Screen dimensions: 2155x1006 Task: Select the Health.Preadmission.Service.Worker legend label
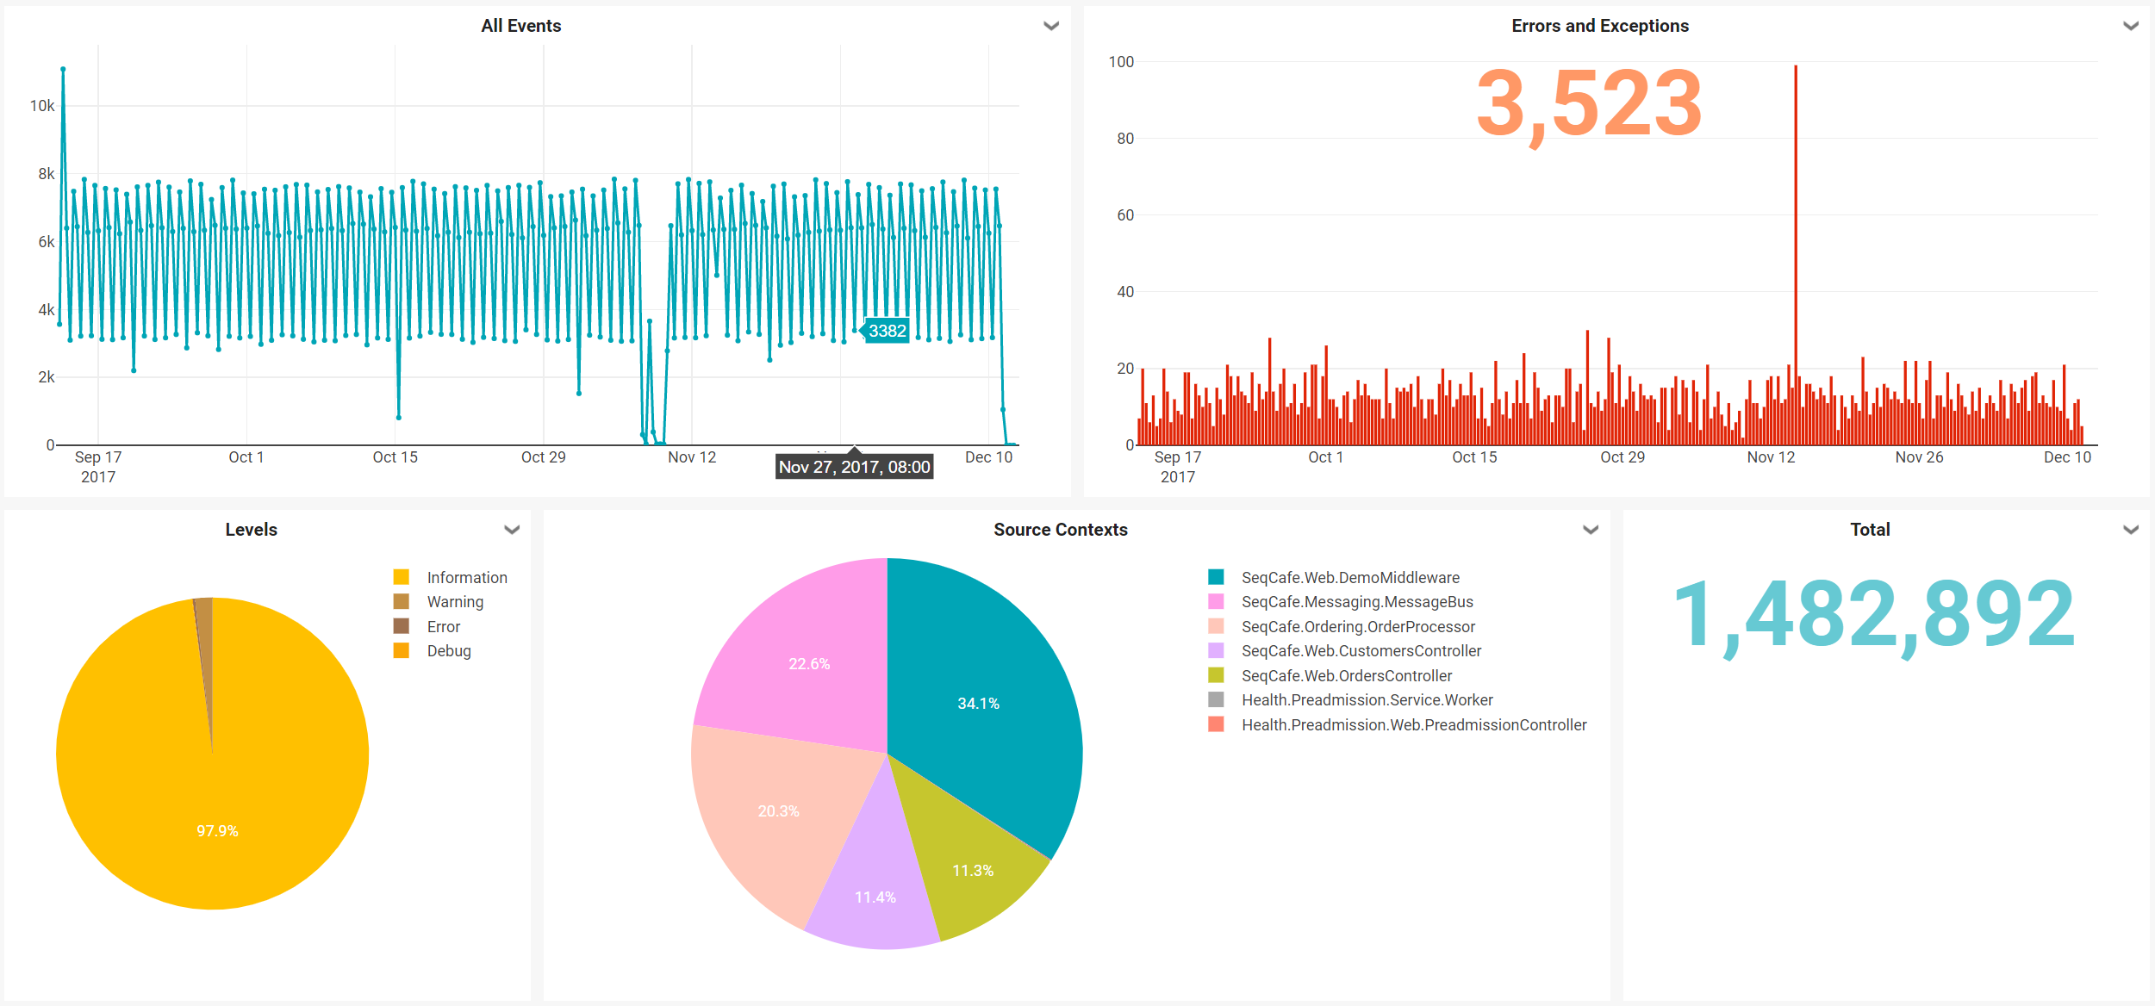1367,699
